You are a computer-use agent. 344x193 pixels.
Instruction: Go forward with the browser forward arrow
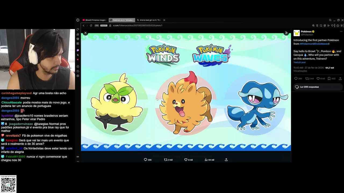(x=87, y=25)
